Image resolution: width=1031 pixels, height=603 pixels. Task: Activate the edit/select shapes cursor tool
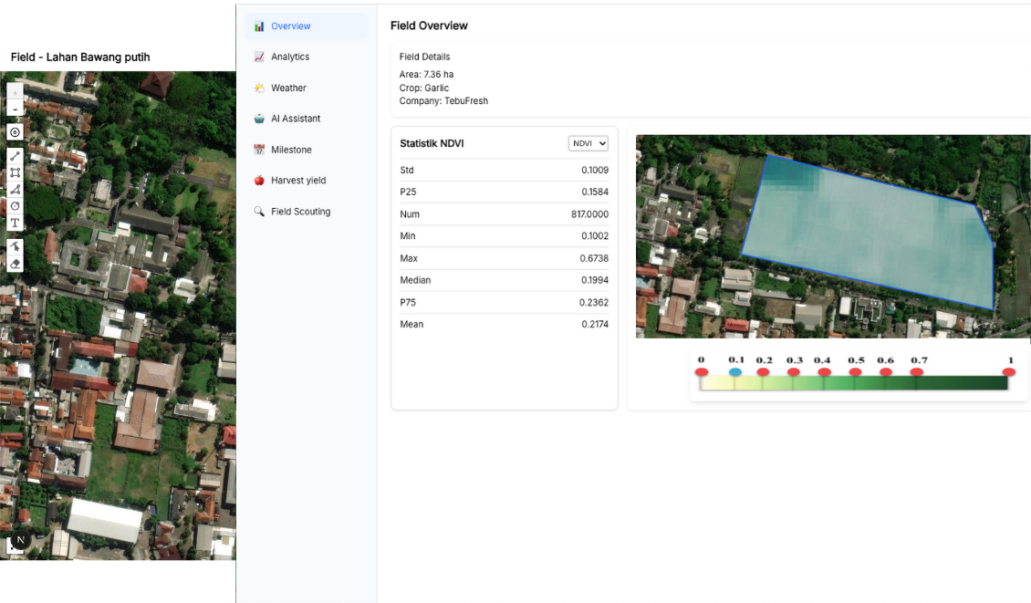[15, 247]
